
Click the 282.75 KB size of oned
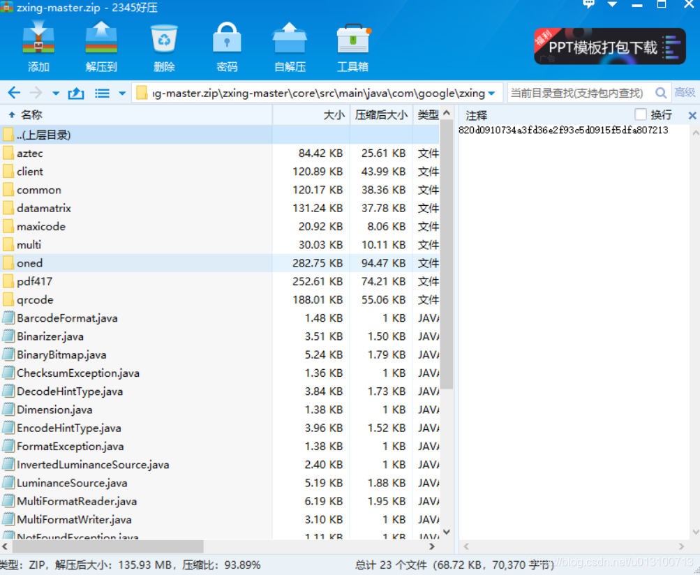coord(318,263)
